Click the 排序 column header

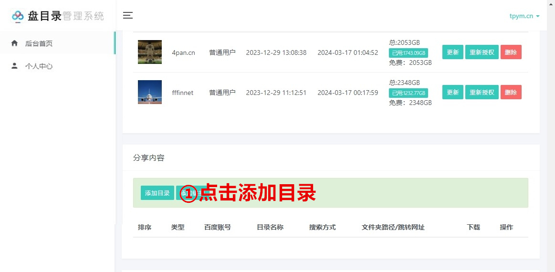(145, 227)
